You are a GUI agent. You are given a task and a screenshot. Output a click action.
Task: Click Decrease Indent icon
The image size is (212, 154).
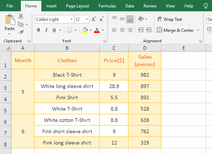pyautogui.click(x=141, y=30)
